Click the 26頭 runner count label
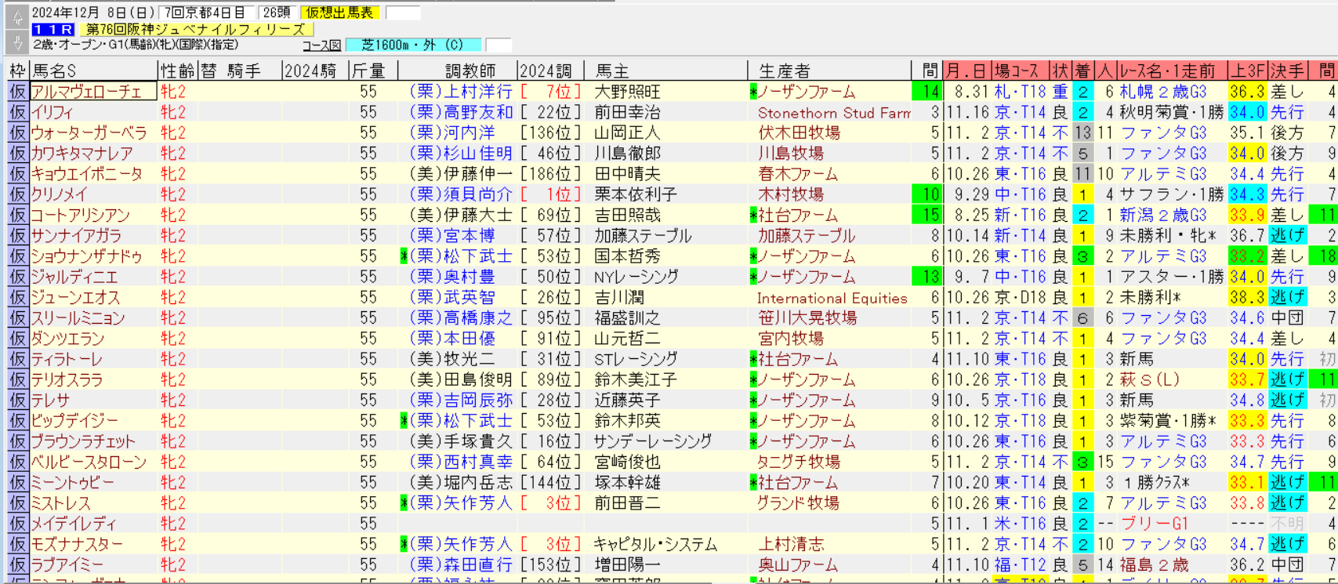The image size is (1338, 584). tap(276, 13)
